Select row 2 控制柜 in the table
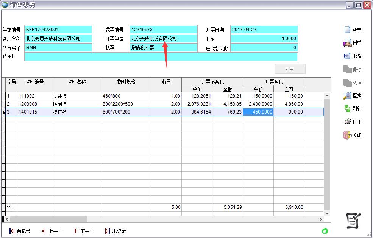 [76, 104]
